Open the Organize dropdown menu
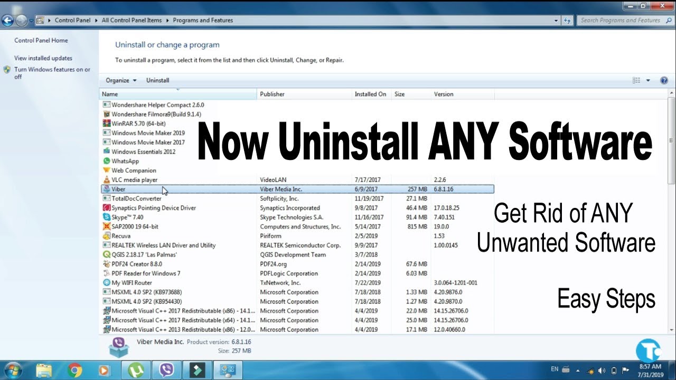 121,80
